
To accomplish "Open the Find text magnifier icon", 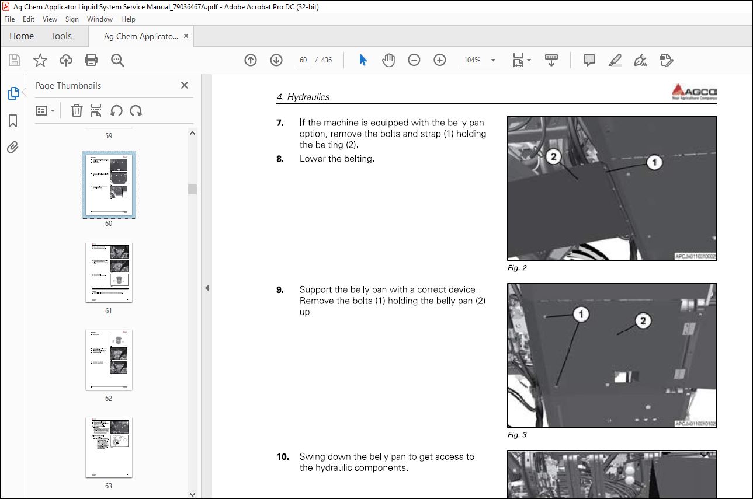I will [x=117, y=60].
